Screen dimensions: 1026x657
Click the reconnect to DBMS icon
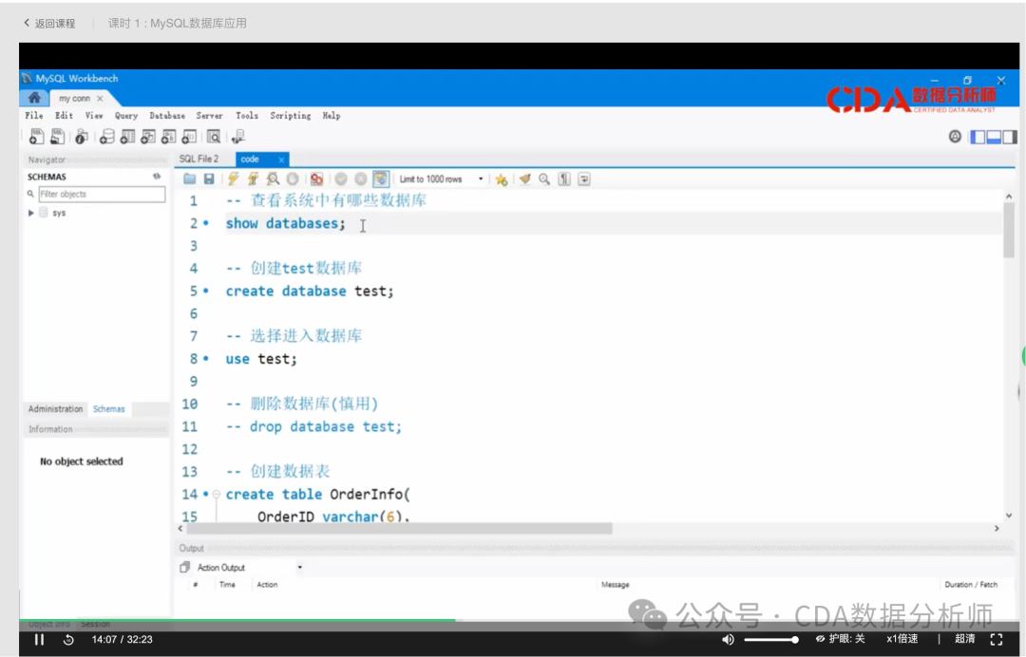[x=238, y=136]
